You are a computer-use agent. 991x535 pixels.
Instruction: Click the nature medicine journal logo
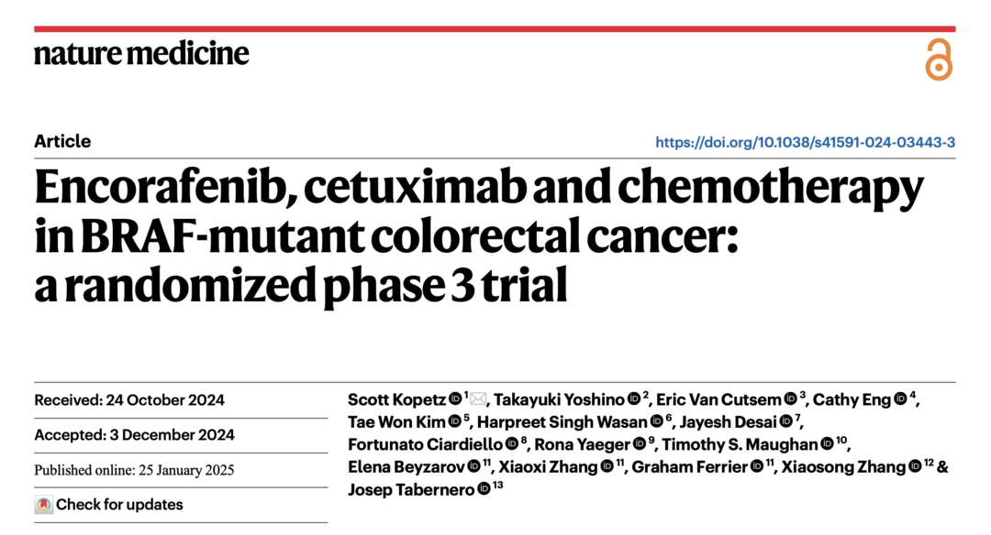(141, 53)
